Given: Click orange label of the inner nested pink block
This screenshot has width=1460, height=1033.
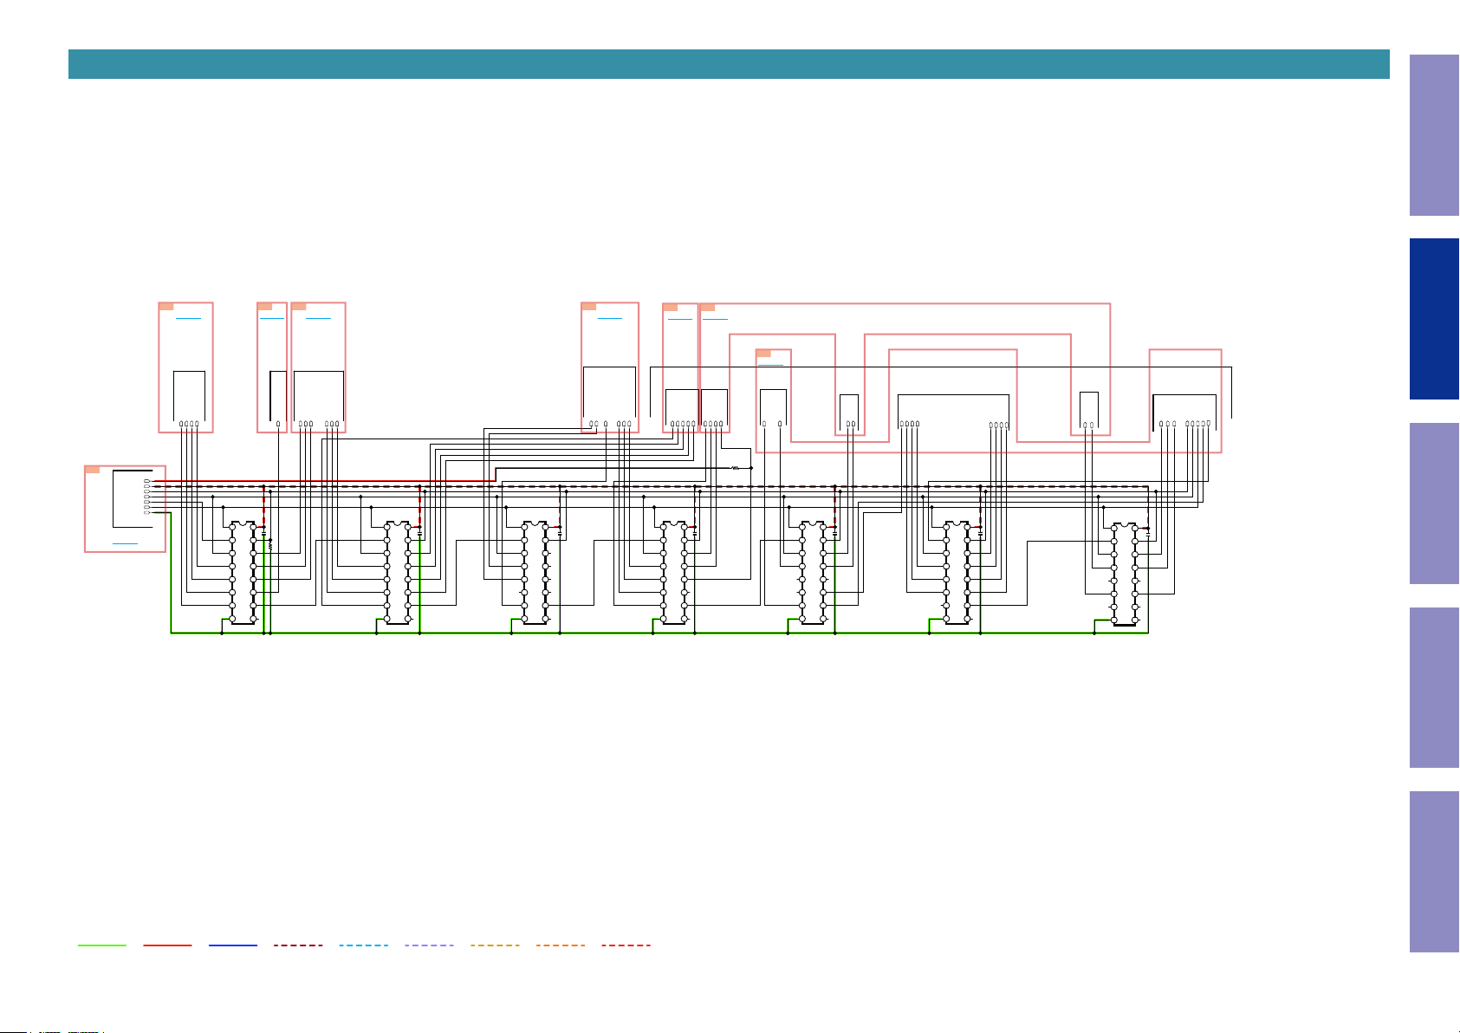Looking at the screenshot, I should (763, 353).
